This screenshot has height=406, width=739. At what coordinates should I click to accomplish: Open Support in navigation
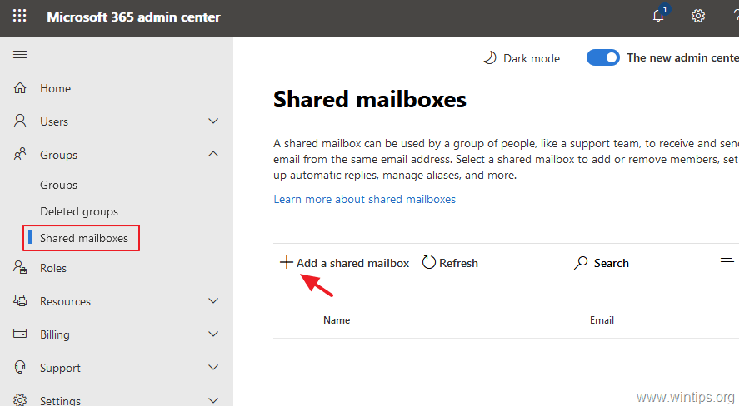point(60,368)
